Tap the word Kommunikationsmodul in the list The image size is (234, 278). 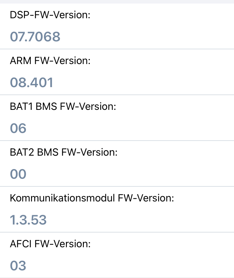(62, 198)
